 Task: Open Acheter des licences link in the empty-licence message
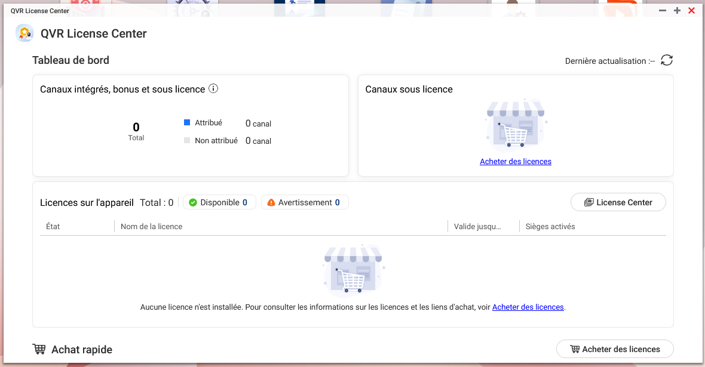click(x=528, y=307)
